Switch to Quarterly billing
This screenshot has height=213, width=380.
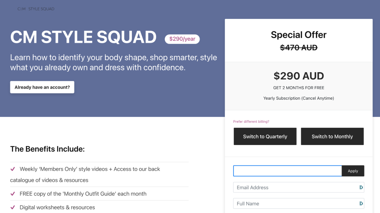click(265, 136)
